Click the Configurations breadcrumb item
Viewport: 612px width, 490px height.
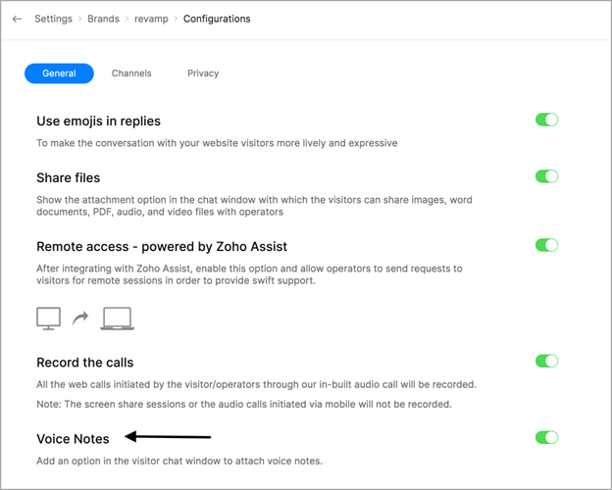point(217,19)
